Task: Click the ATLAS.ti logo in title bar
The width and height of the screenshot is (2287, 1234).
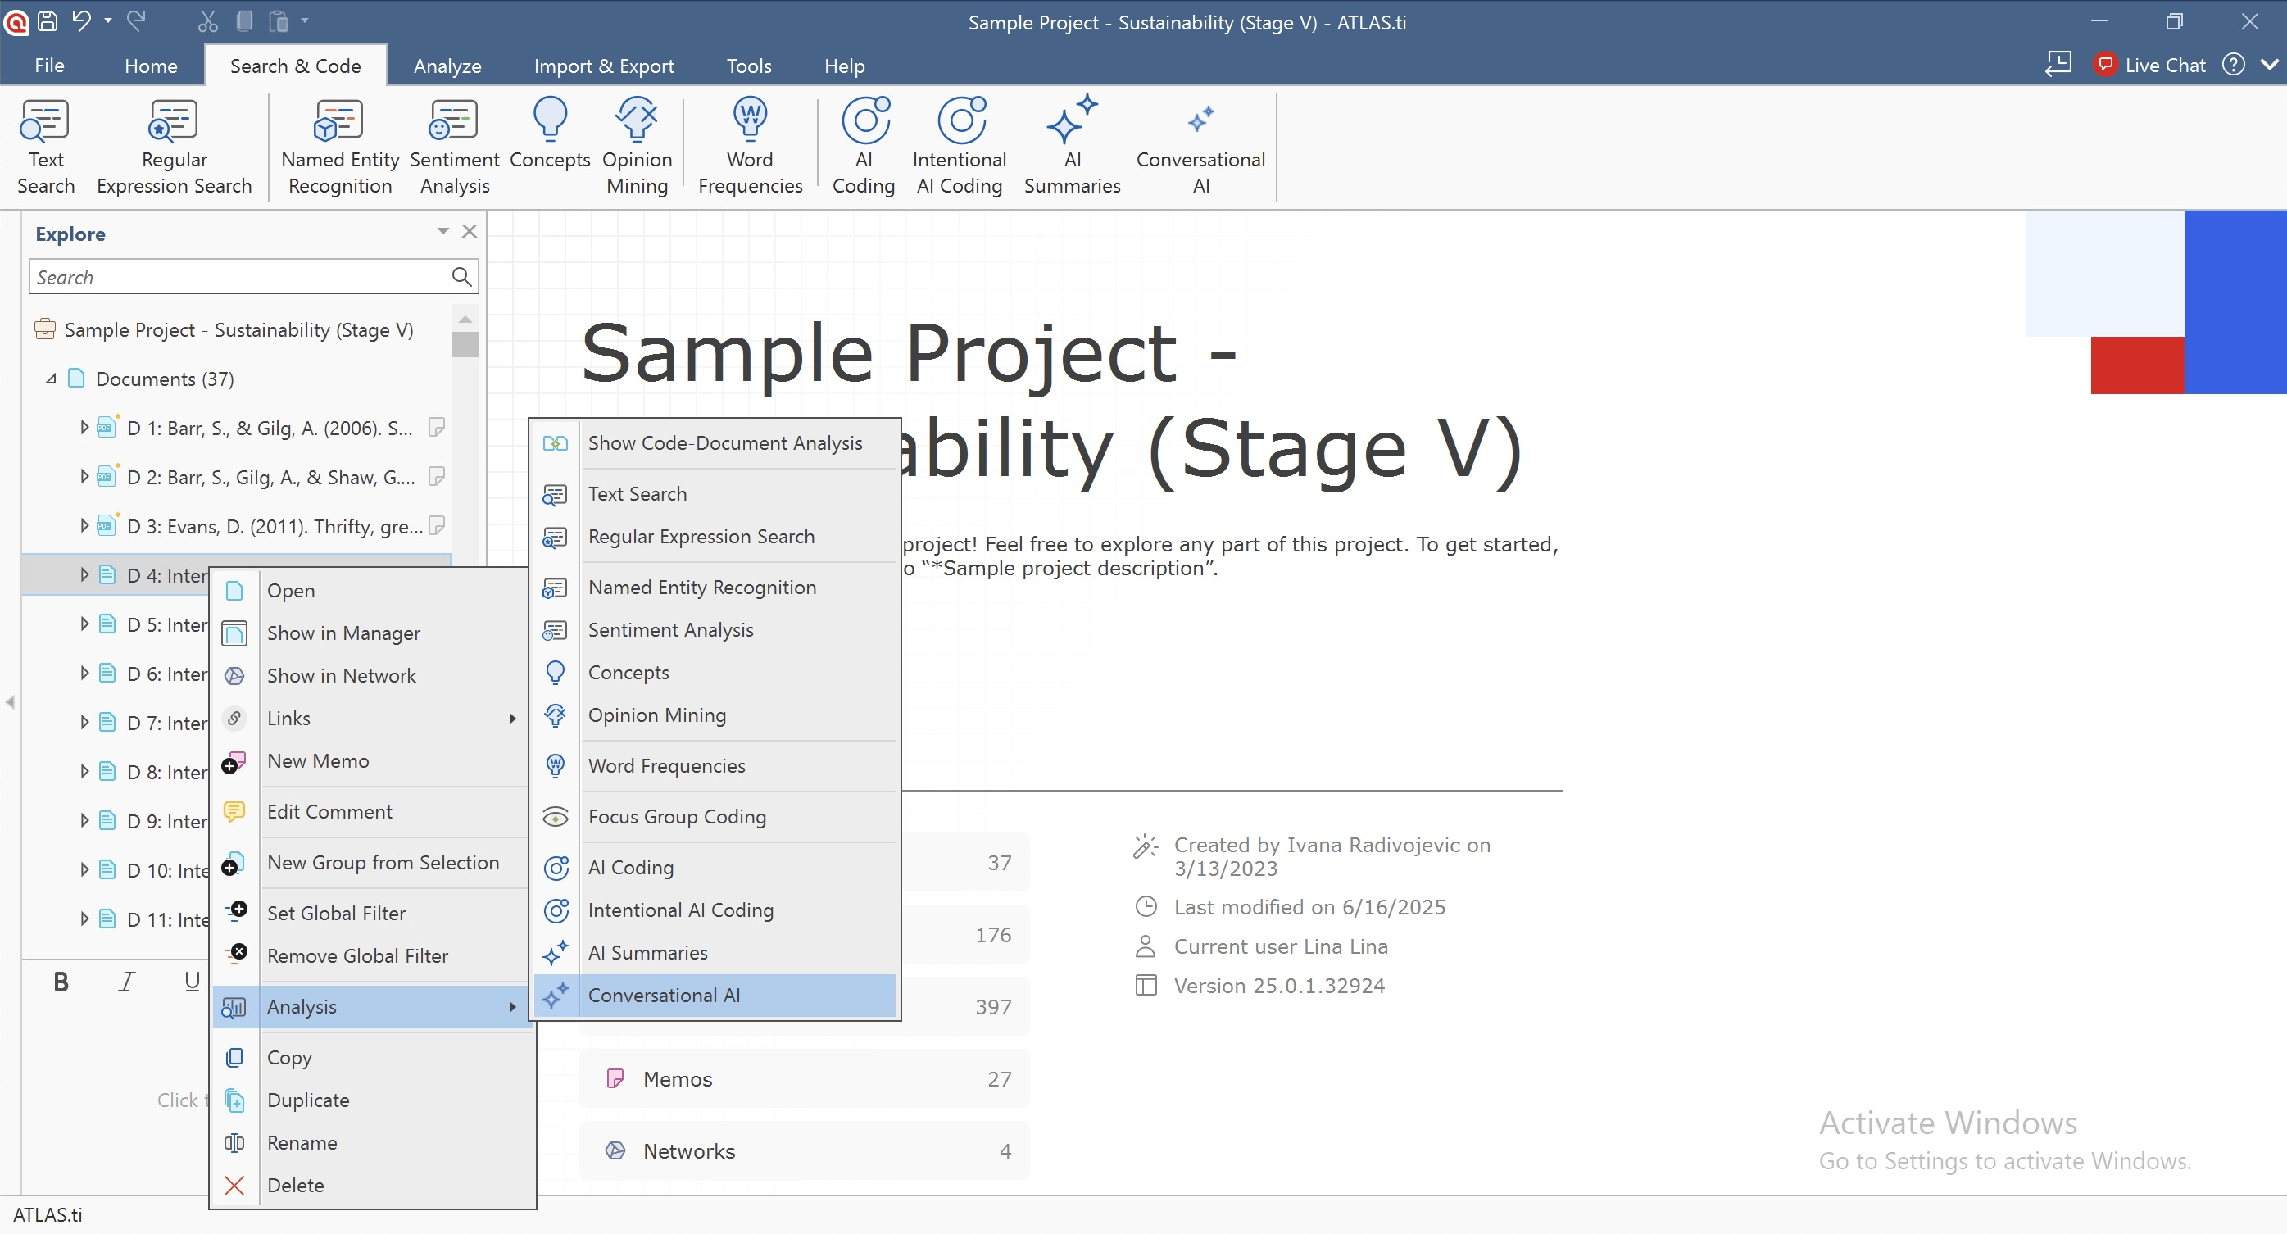Action: point(17,21)
